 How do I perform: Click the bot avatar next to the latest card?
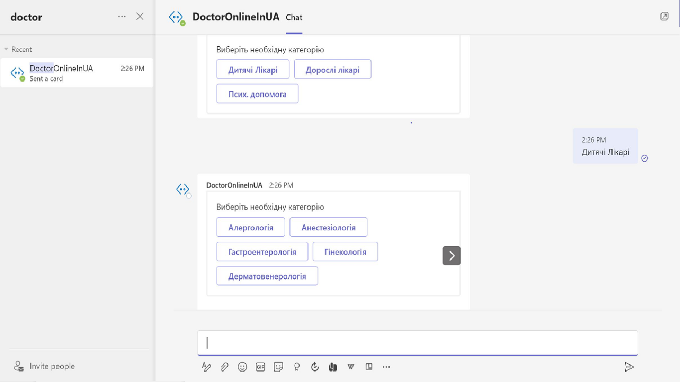point(183,190)
